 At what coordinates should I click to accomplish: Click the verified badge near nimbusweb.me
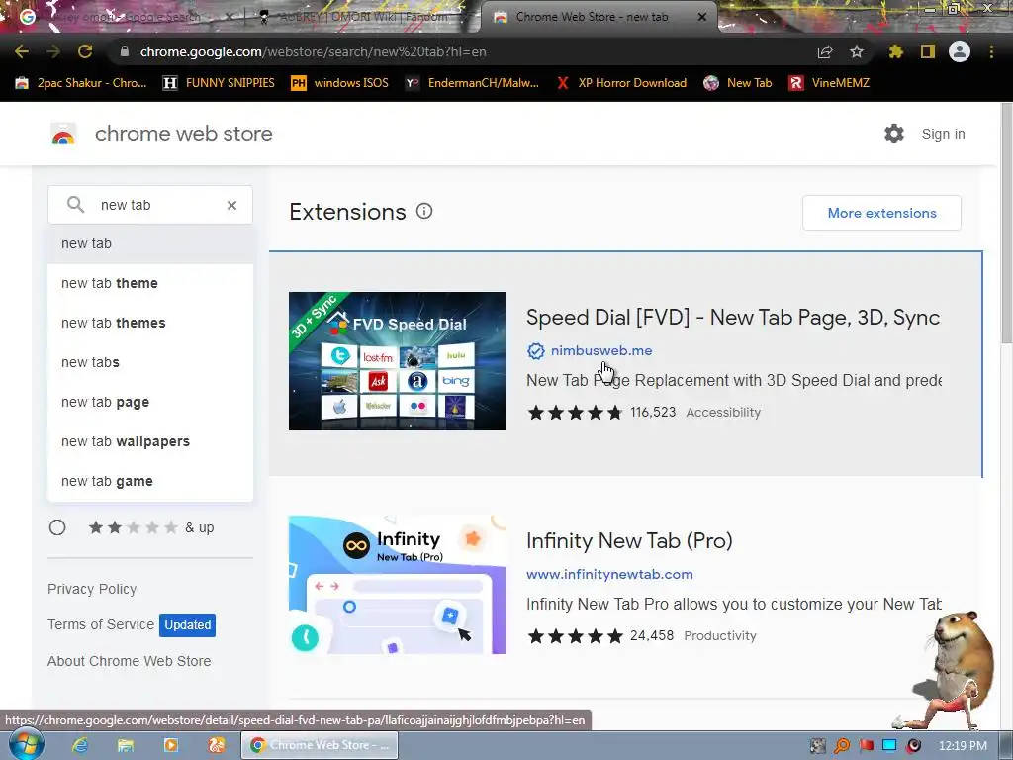[x=535, y=351]
